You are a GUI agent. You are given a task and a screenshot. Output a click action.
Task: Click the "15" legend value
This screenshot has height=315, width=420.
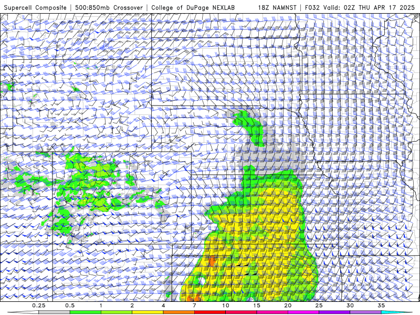coord(257,306)
